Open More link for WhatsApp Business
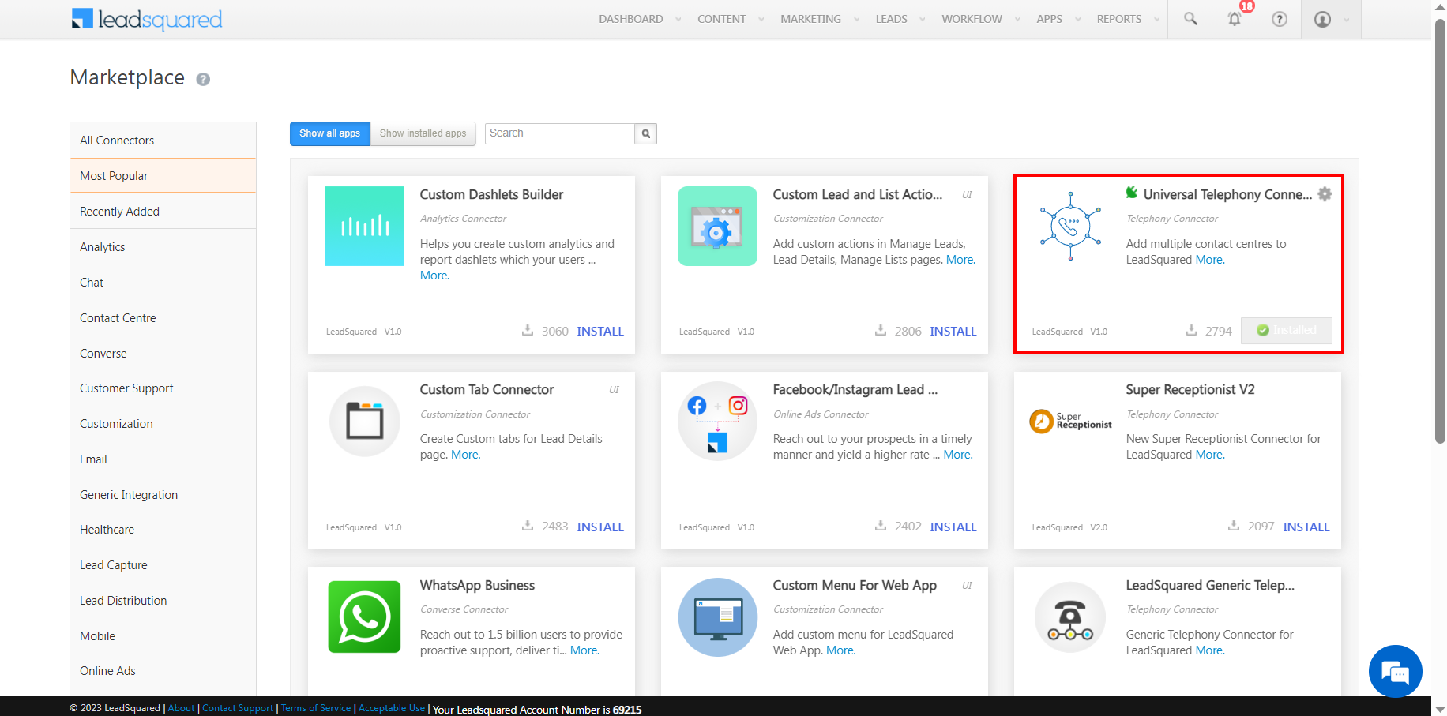This screenshot has width=1447, height=716. pyautogui.click(x=584, y=650)
